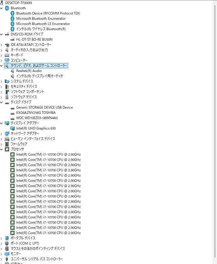Collapse the ディスプレイ アダプター node
The height and width of the screenshot is (264, 217).
click(1, 123)
